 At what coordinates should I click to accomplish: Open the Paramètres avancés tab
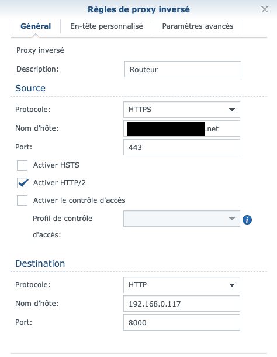198,26
